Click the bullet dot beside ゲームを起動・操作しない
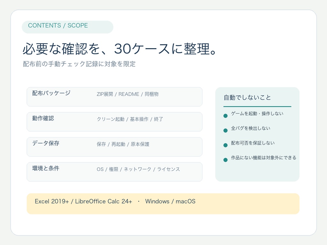This screenshot has height=245, width=327. [x=225, y=116]
